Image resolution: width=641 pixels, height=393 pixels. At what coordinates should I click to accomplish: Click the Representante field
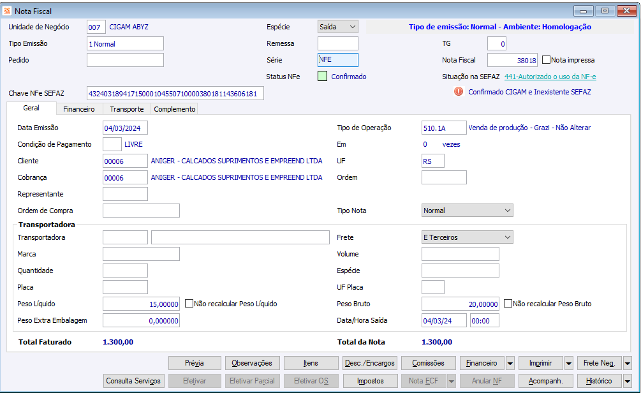[125, 194]
